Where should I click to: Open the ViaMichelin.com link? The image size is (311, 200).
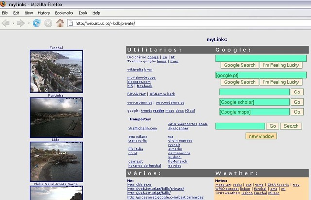[142, 128]
